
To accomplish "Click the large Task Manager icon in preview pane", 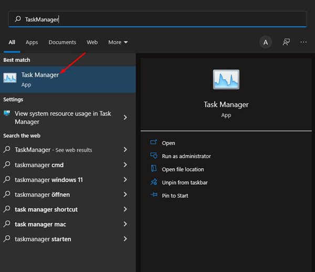I will click(226, 79).
